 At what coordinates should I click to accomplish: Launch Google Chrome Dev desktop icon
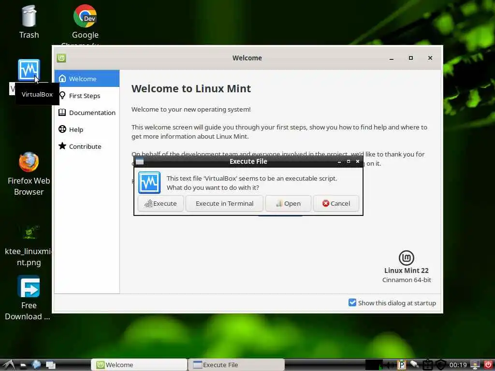click(85, 21)
